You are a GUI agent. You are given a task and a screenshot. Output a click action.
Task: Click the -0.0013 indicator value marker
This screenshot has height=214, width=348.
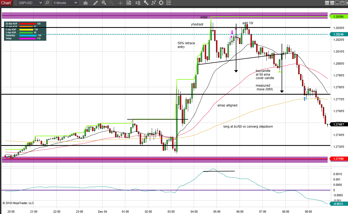pos(339,204)
